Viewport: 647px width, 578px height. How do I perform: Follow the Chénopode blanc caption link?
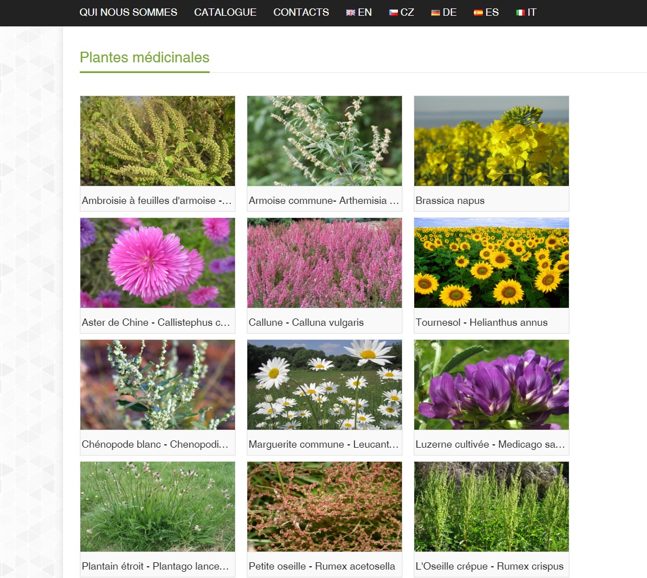pyautogui.click(x=155, y=444)
